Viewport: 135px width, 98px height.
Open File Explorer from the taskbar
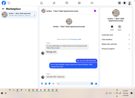(13, 90)
